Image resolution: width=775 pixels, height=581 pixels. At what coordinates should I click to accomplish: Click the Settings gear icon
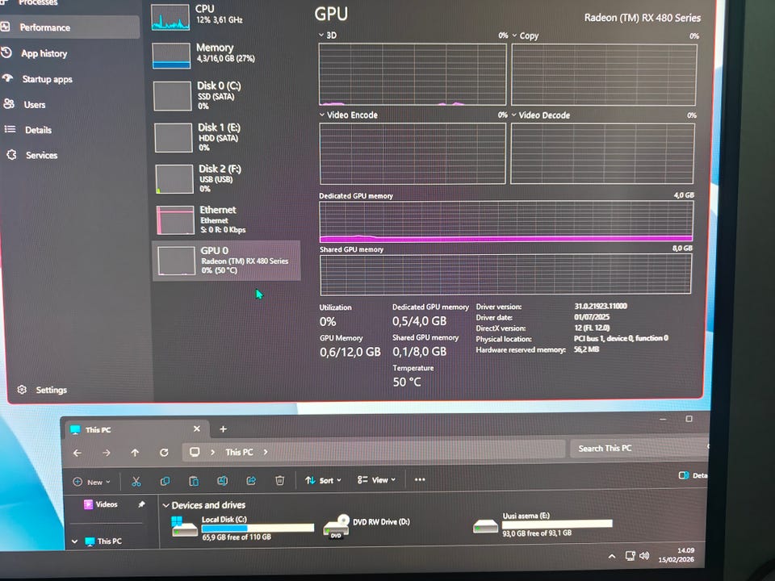click(x=22, y=389)
